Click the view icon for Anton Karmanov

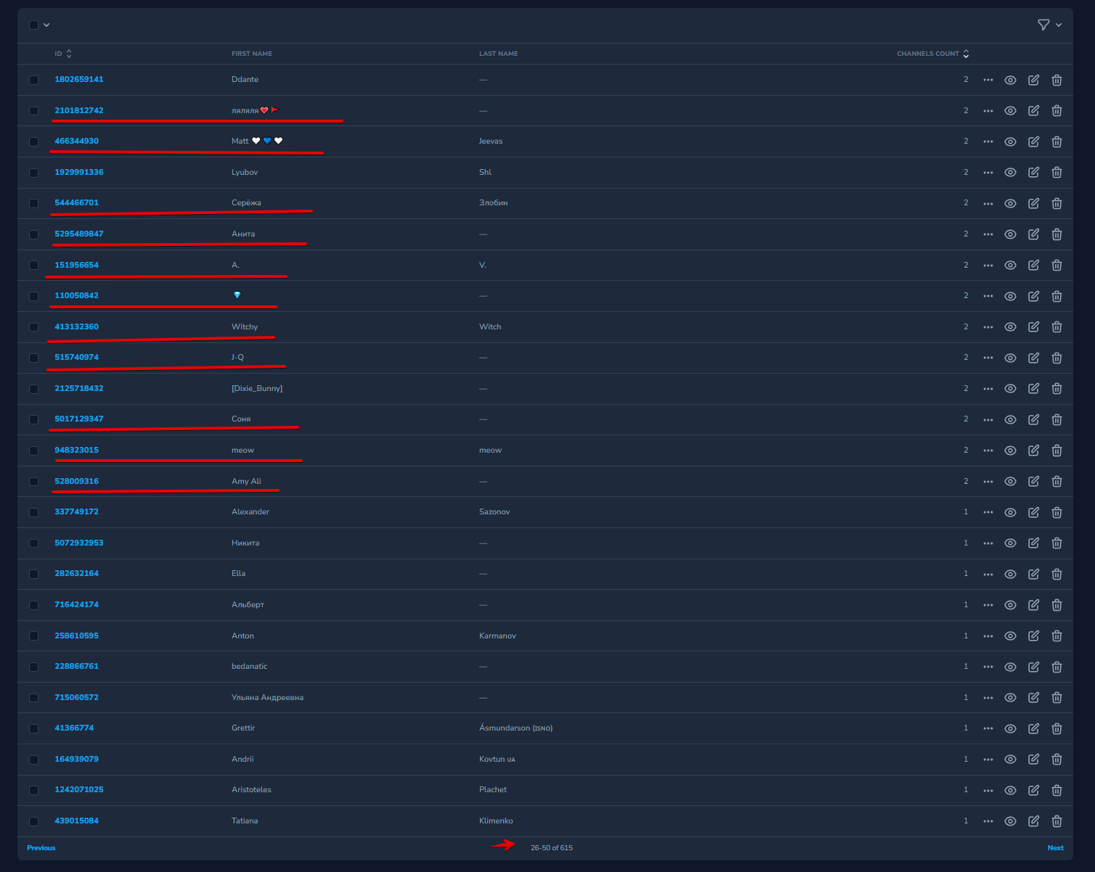pyautogui.click(x=1010, y=636)
